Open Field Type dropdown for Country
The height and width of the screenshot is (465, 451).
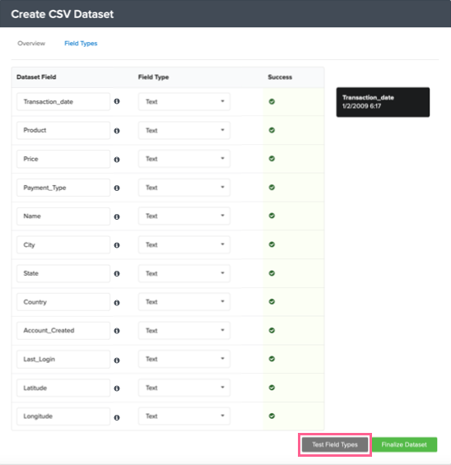point(184,301)
